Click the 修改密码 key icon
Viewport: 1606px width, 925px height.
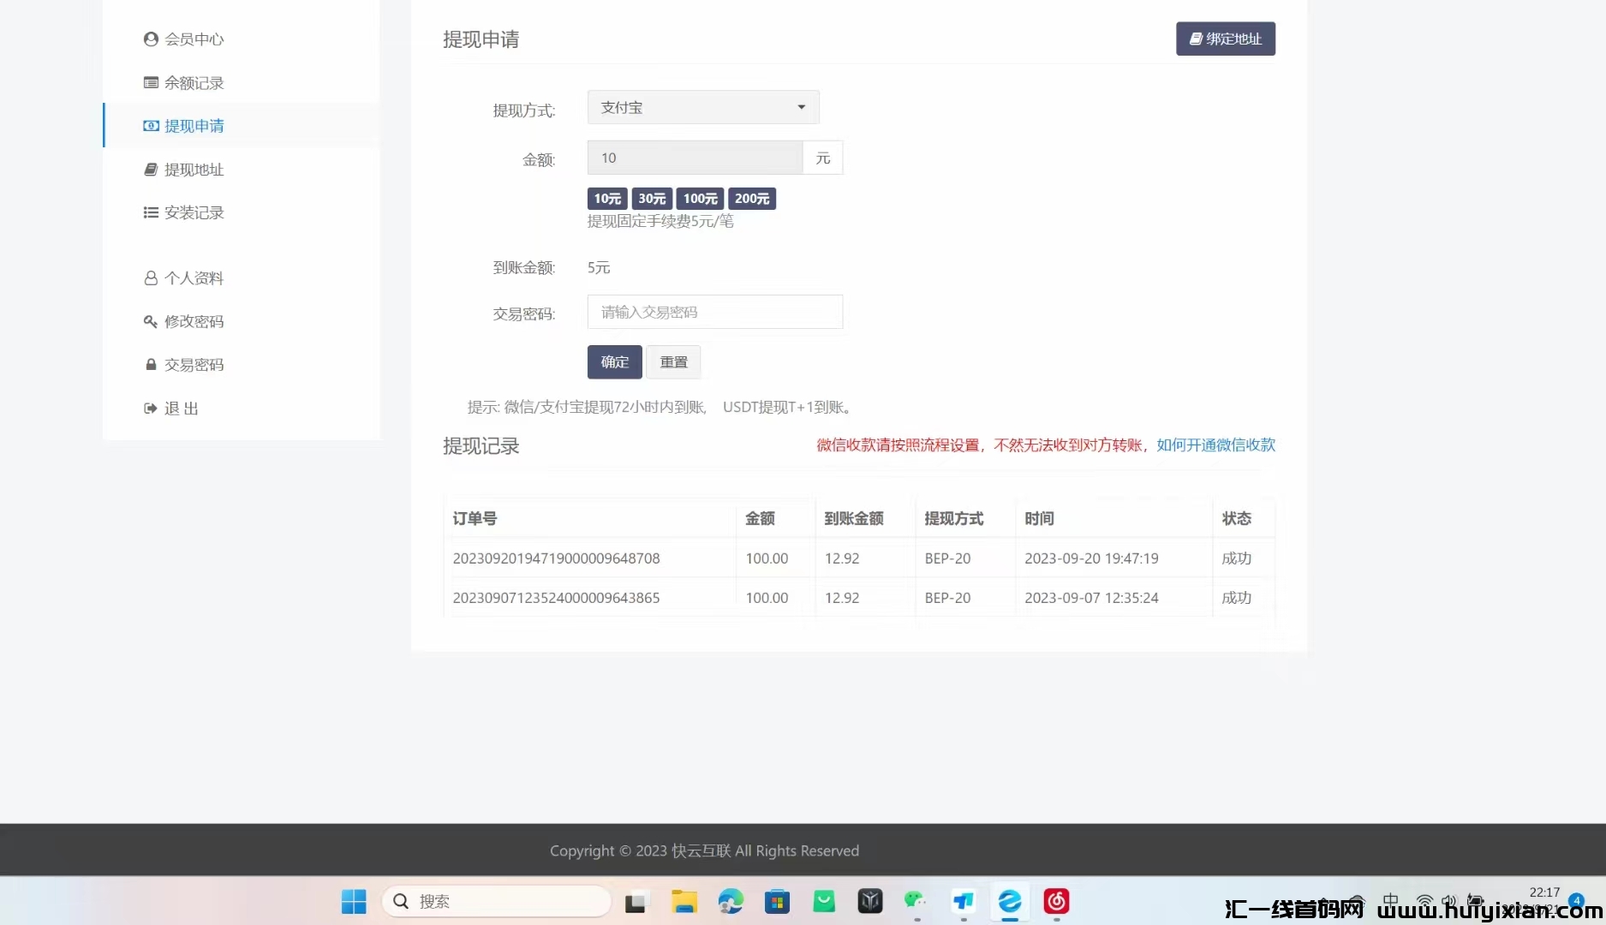click(x=151, y=321)
